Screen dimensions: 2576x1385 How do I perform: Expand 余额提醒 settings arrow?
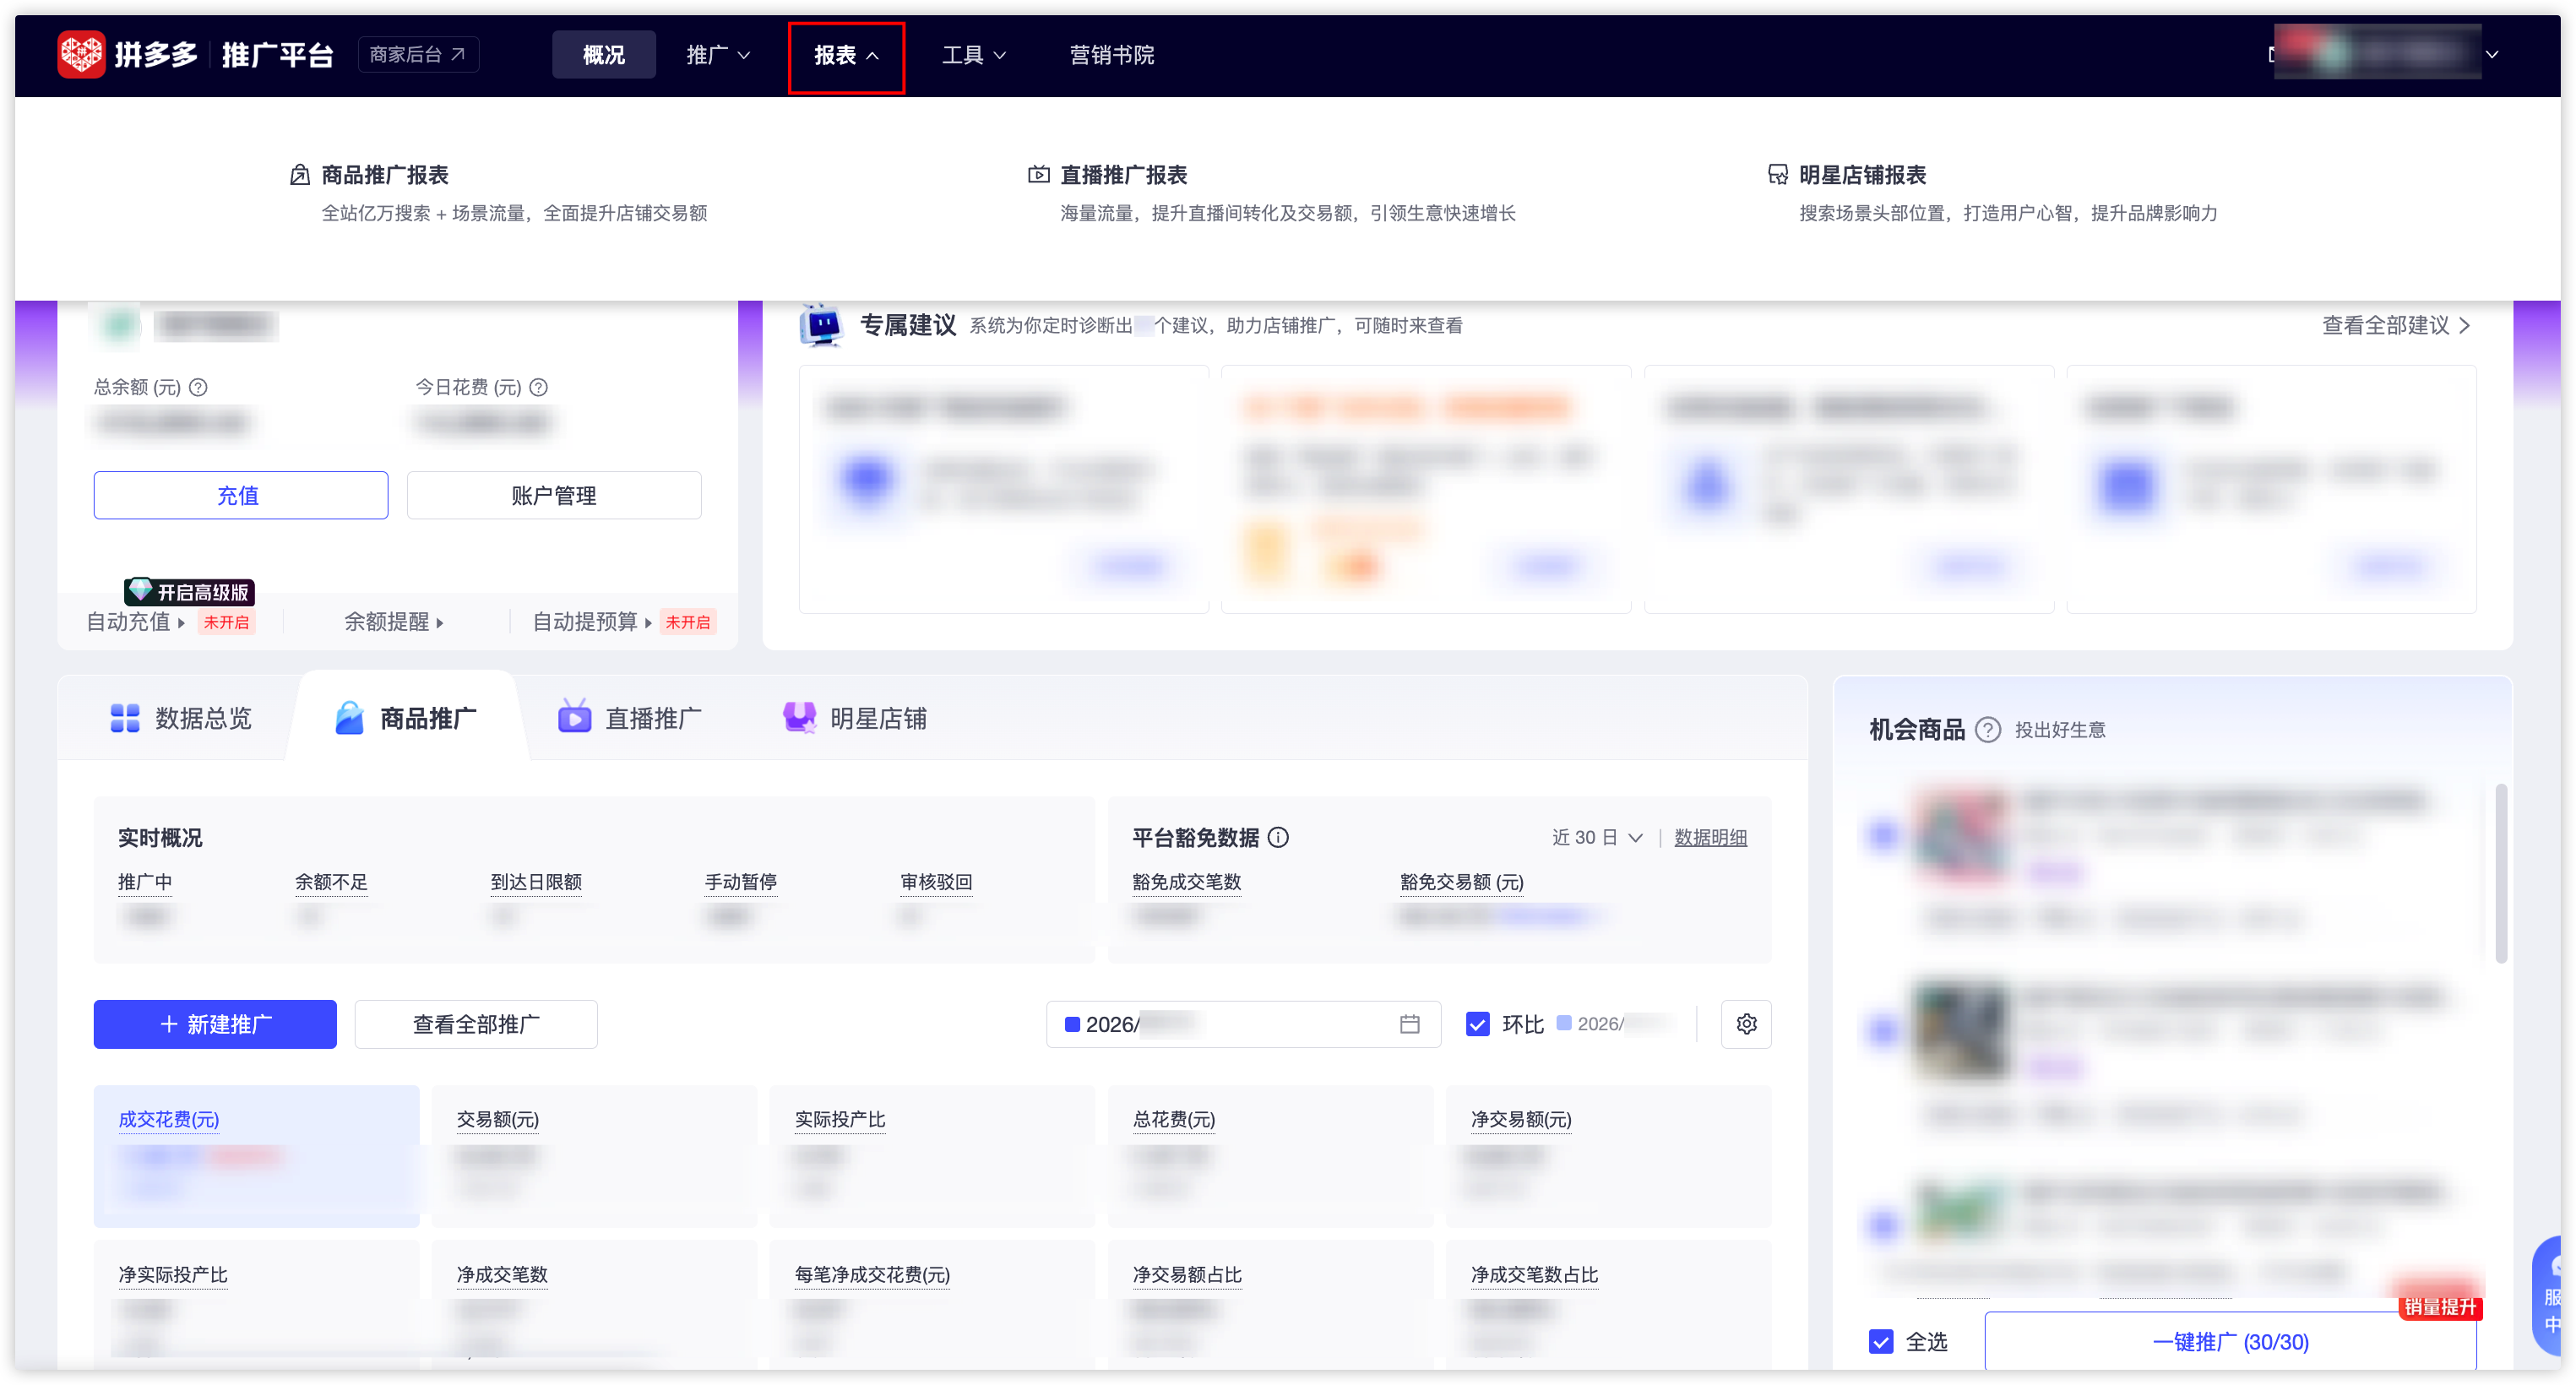click(x=440, y=623)
